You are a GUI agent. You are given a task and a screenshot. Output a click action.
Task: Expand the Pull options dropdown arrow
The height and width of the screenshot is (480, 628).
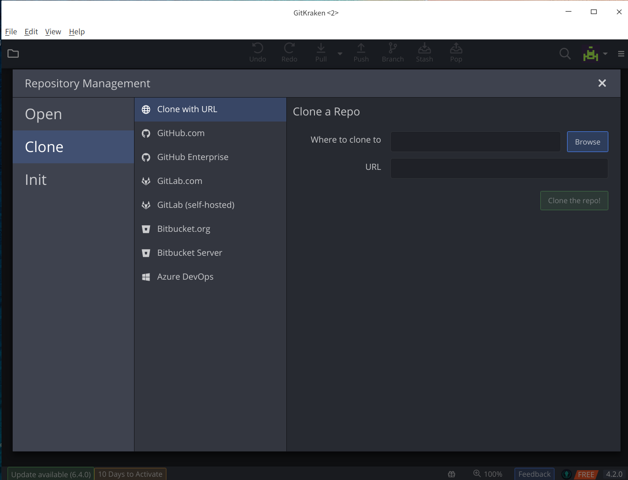click(340, 53)
